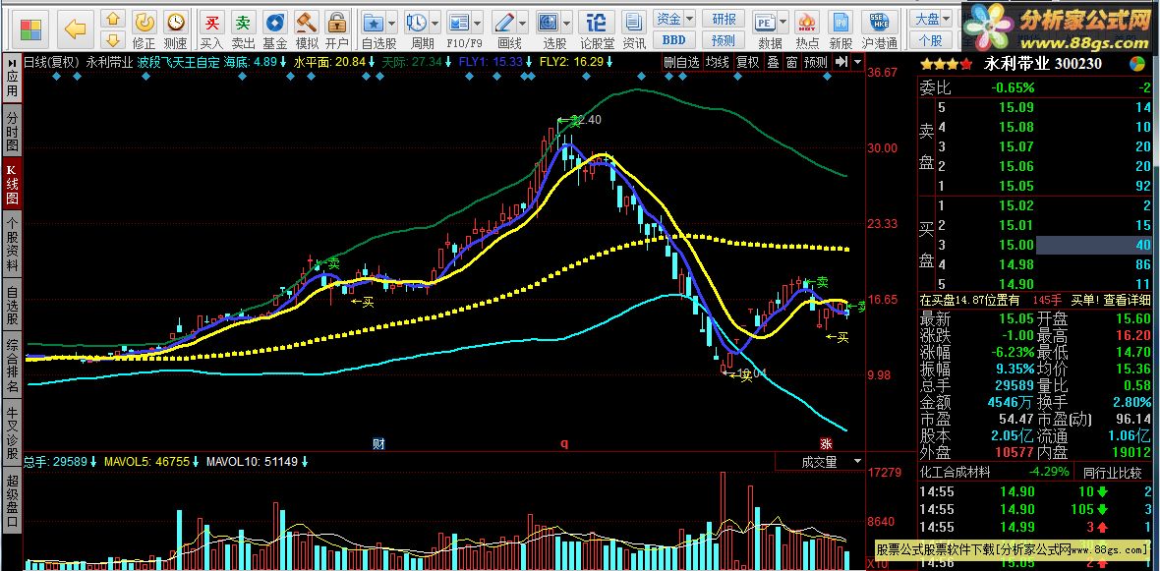Open the 个股资料 sidebar tab

pyautogui.click(x=12, y=244)
